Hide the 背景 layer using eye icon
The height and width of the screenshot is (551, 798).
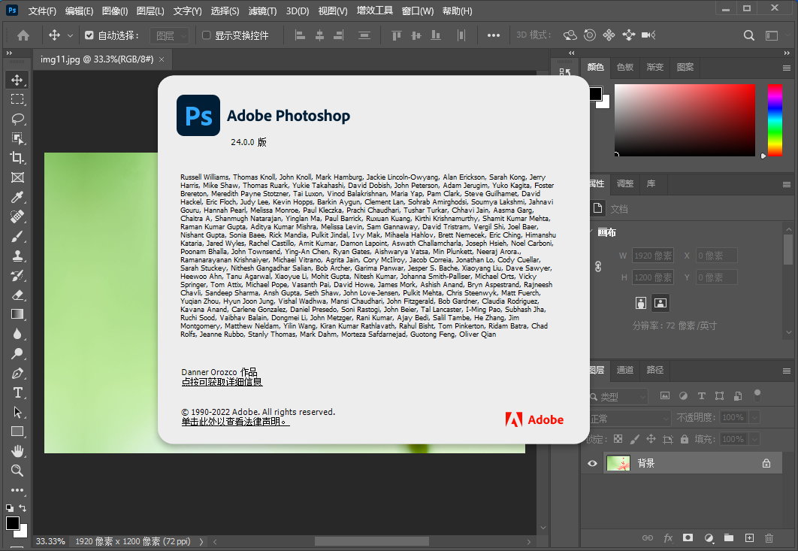(x=592, y=463)
